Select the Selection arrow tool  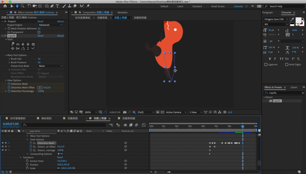point(12,6)
